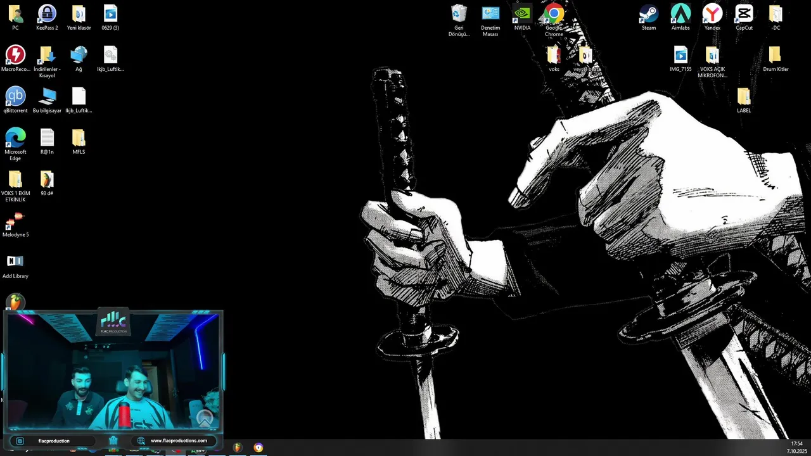Select the voks folder icon

554,58
